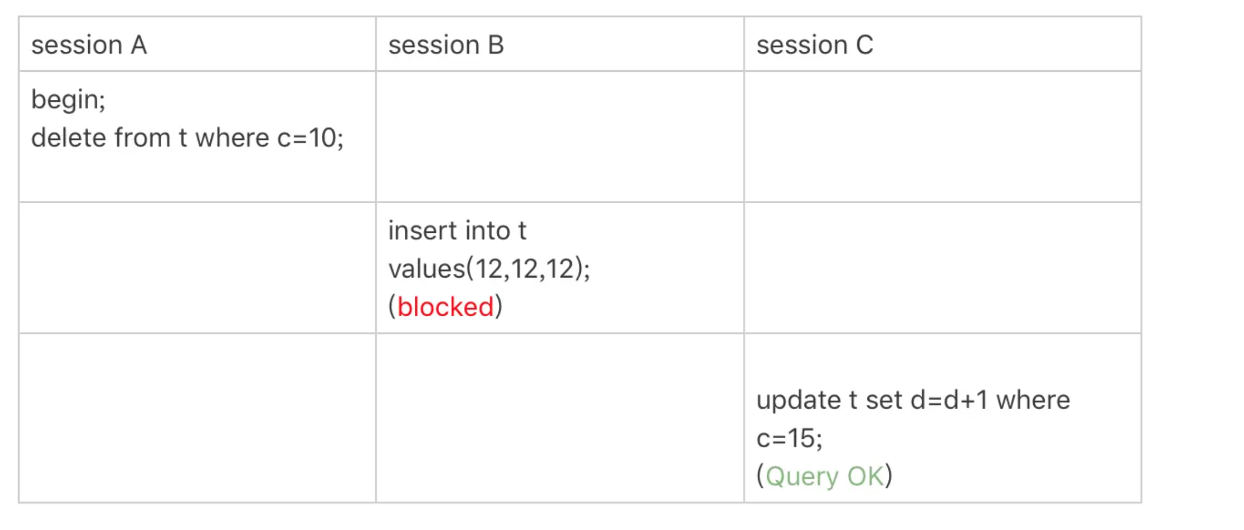Click empty session B cell beside delete statement

click(560, 137)
